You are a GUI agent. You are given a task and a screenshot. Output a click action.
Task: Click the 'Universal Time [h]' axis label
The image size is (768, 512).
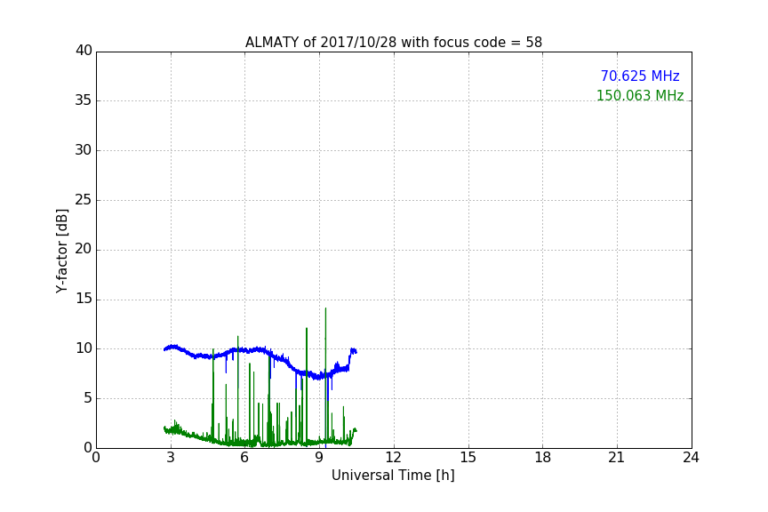point(393,476)
